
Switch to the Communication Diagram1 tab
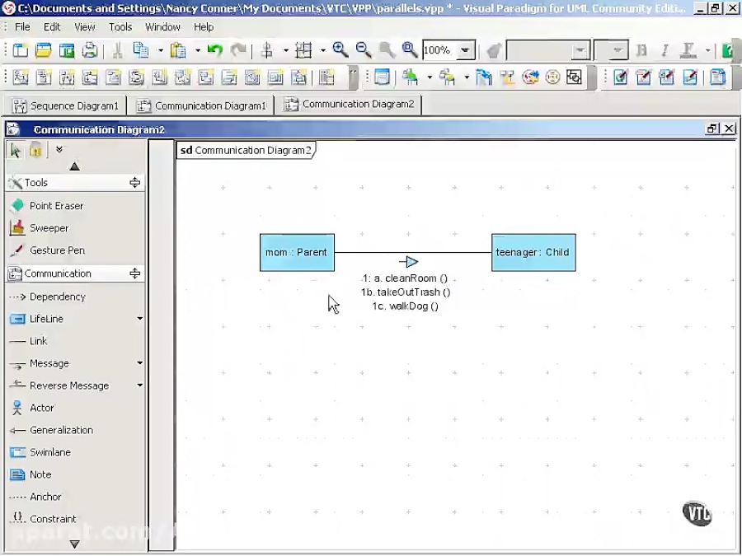click(201, 106)
